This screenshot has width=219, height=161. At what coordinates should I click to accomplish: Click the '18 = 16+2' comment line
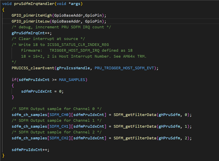(x=83, y=56)
